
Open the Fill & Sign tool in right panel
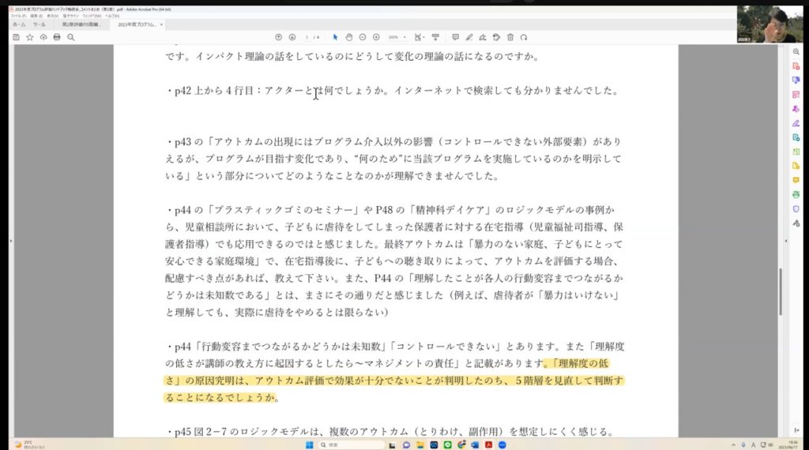tap(796, 123)
